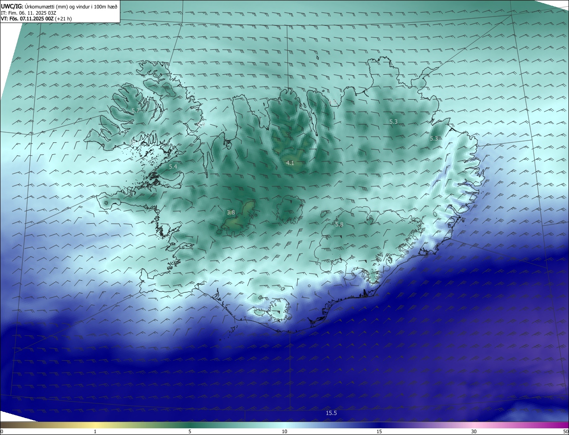Click the initial time line 'IT: Fim. 06. 11. 2025 03Z'

28,13
